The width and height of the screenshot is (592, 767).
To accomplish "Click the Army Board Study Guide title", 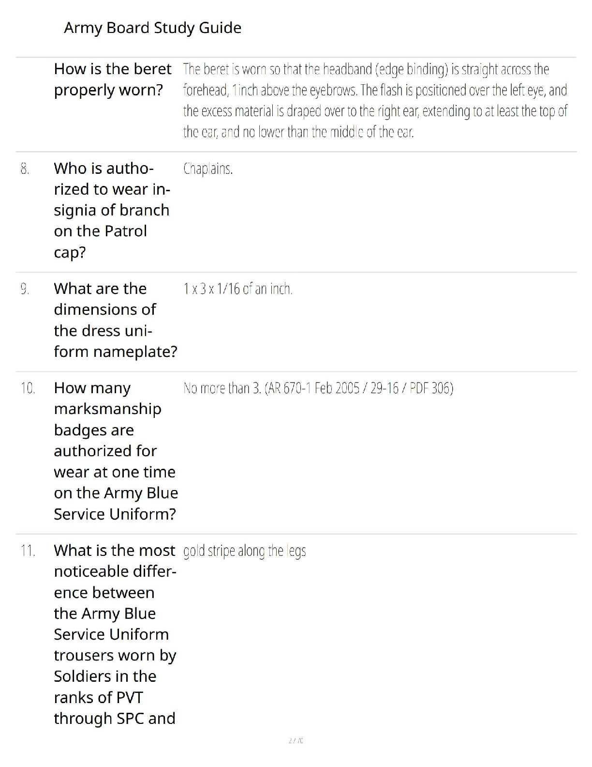I will point(152,28).
